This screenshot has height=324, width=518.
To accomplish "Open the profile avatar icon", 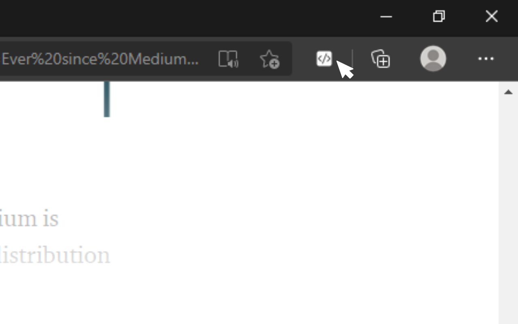I will [433, 58].
